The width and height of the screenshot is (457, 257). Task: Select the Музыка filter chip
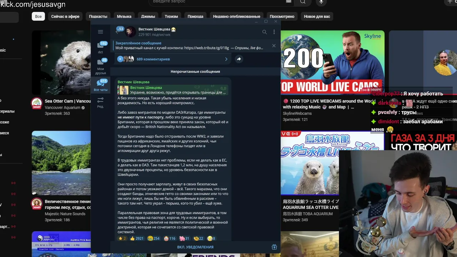coord(124,16)
